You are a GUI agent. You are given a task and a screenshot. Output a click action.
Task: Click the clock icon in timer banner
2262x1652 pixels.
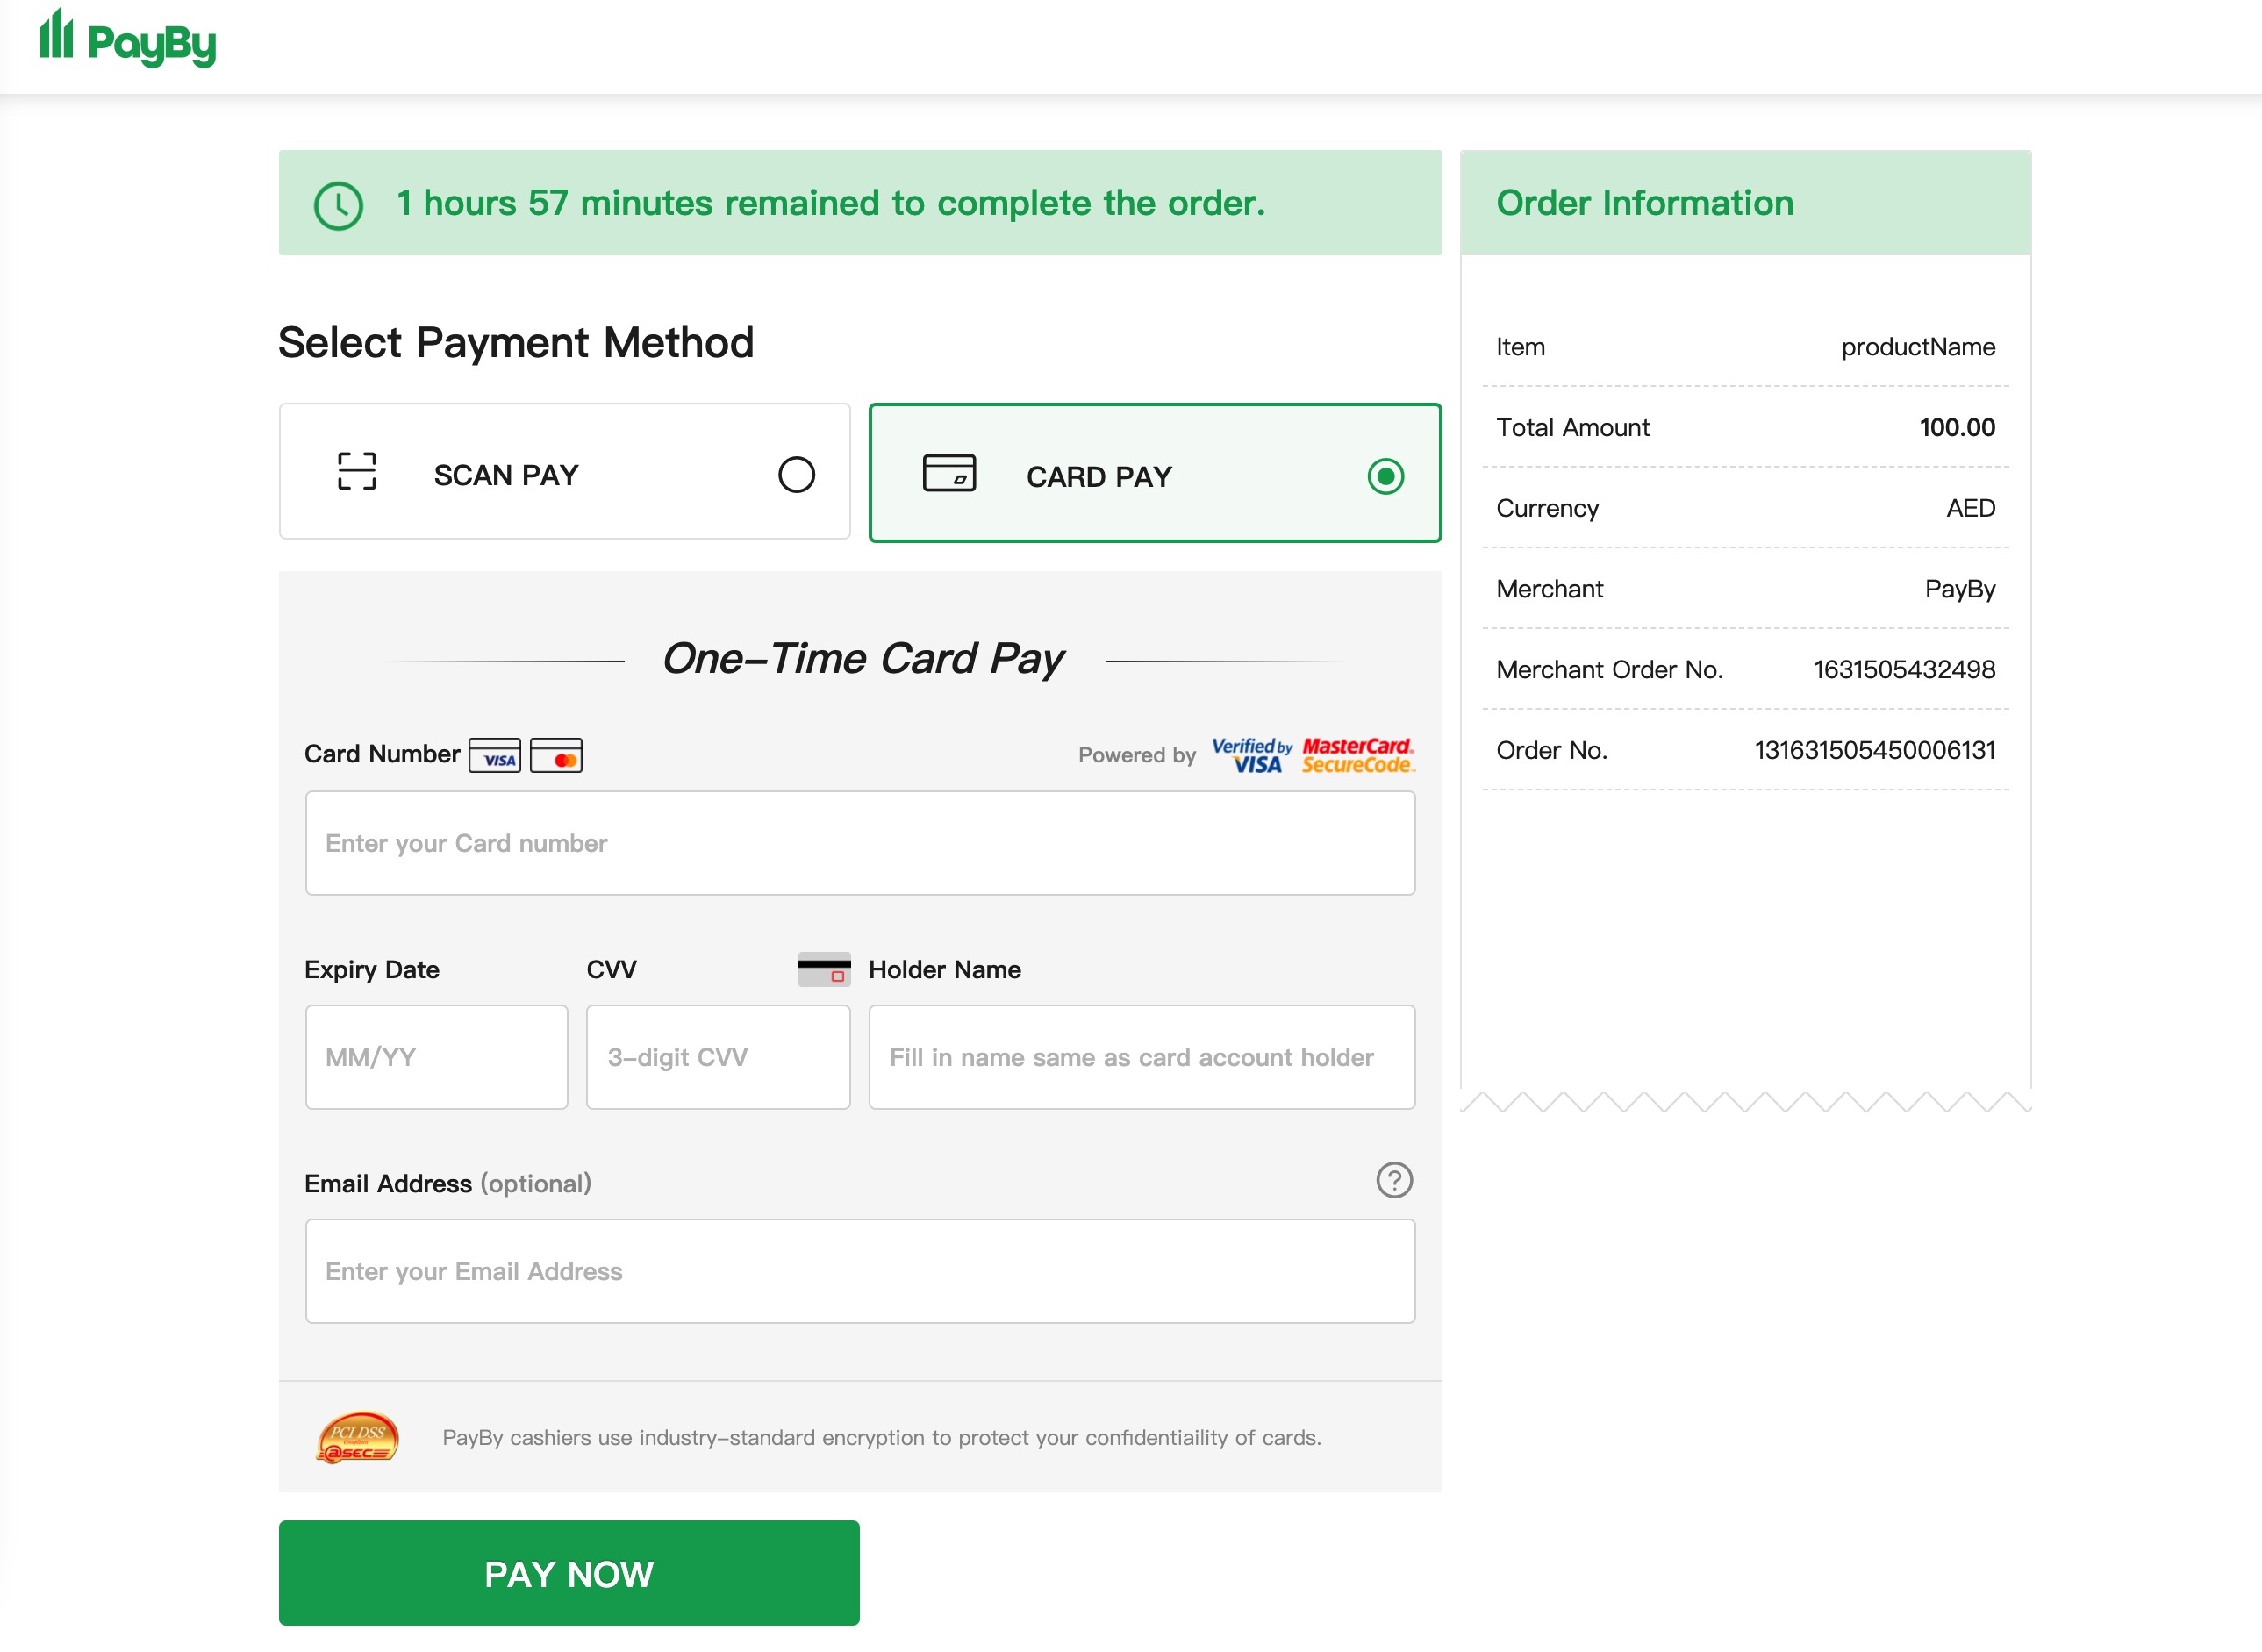coord(339,206)
